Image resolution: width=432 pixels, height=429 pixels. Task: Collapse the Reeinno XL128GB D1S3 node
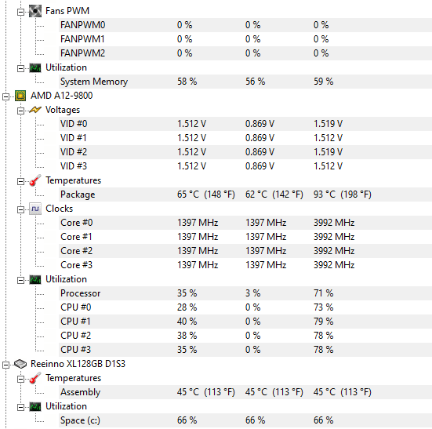[x=5, y=365]
